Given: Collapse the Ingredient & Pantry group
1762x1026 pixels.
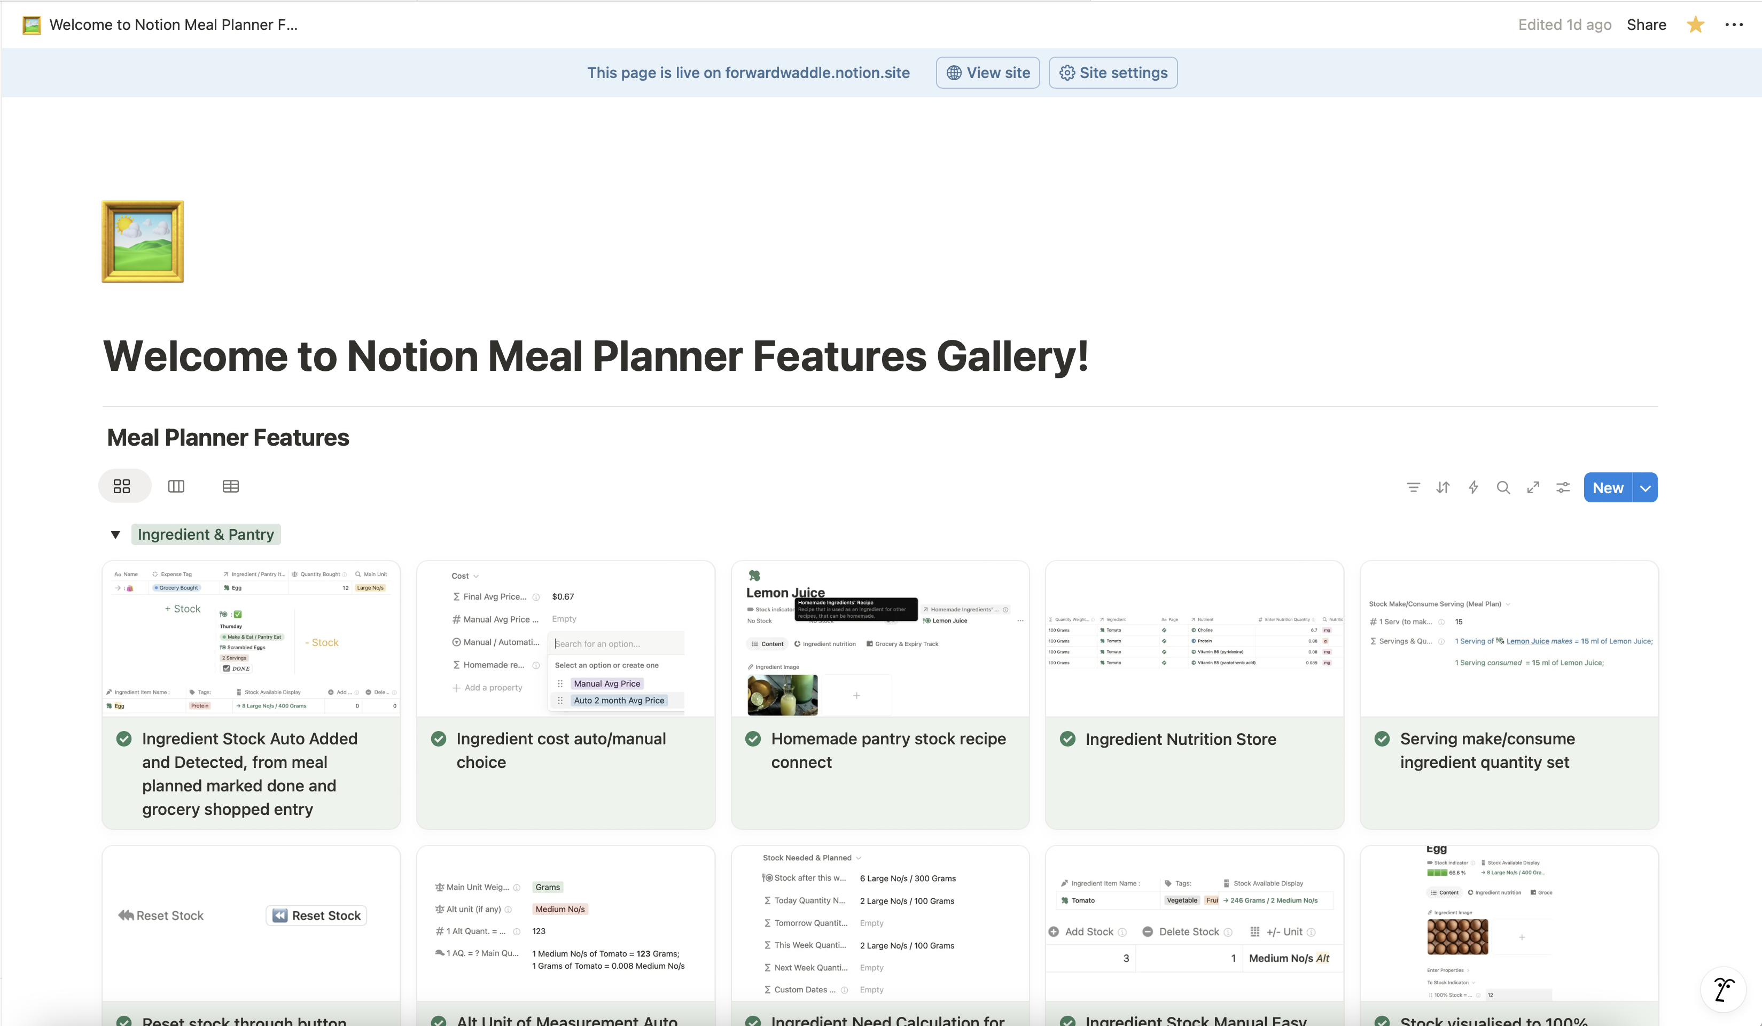Looking at the screenshot, I should [115, 535].
